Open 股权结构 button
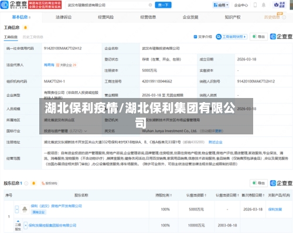This screenshot has width=293, height=233. (49, 183)
